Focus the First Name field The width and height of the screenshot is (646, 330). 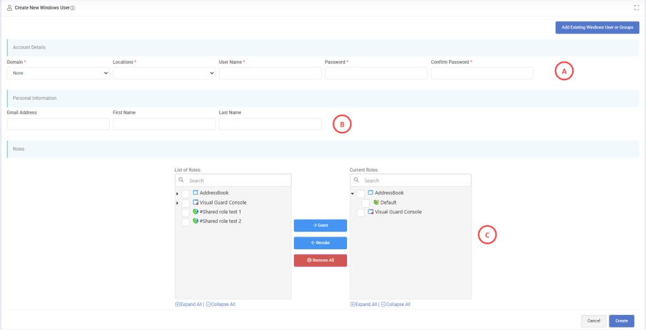[x=164, y=124]
